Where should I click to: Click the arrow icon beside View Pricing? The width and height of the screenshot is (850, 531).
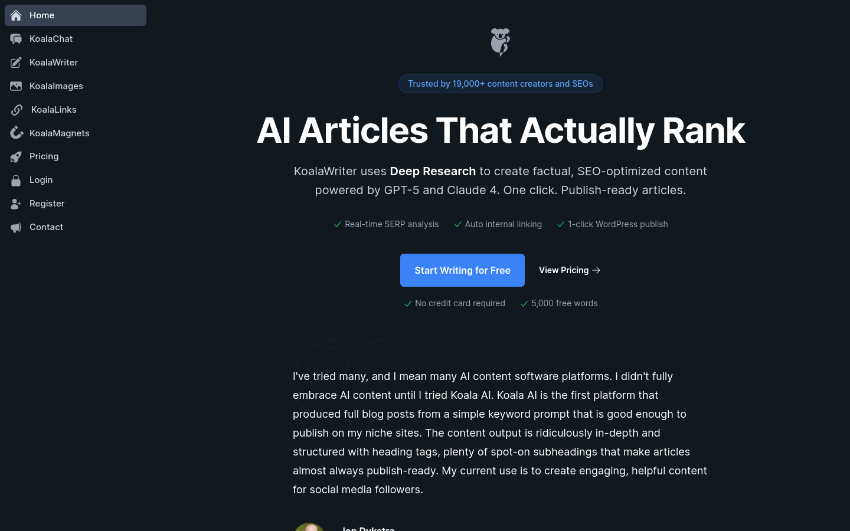tap(596, 270)
